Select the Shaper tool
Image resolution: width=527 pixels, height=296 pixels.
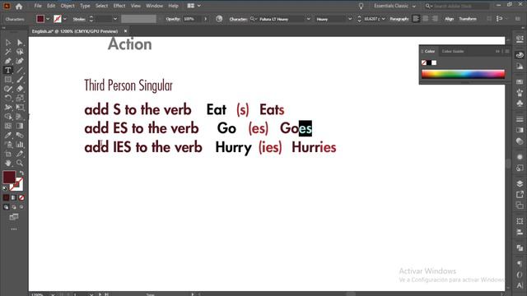point(8,89)
